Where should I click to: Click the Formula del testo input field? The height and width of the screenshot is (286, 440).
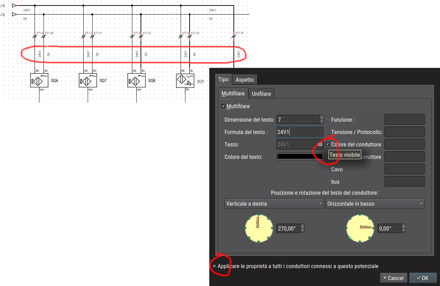[300, 132]
